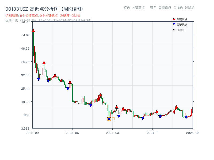Click the red triangle marker near the chart's highest peak
This screenshot has width=214, height=160.
[x=33, y=30]
